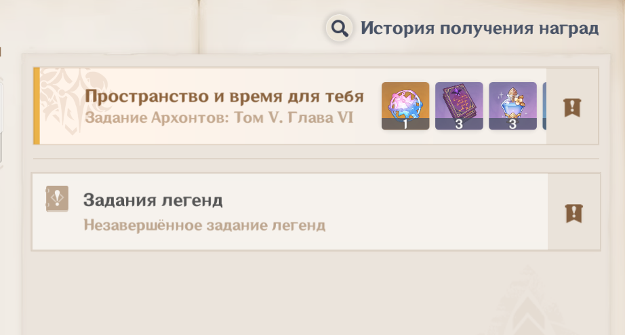Image resolution: width=625 pixels, height=335 pixels.
Task: Click the quest book icon beside Задания легенд
Action: (x=57, y=199)
